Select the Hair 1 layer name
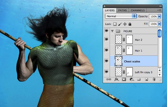167x107 pixels. coord(138,51)
